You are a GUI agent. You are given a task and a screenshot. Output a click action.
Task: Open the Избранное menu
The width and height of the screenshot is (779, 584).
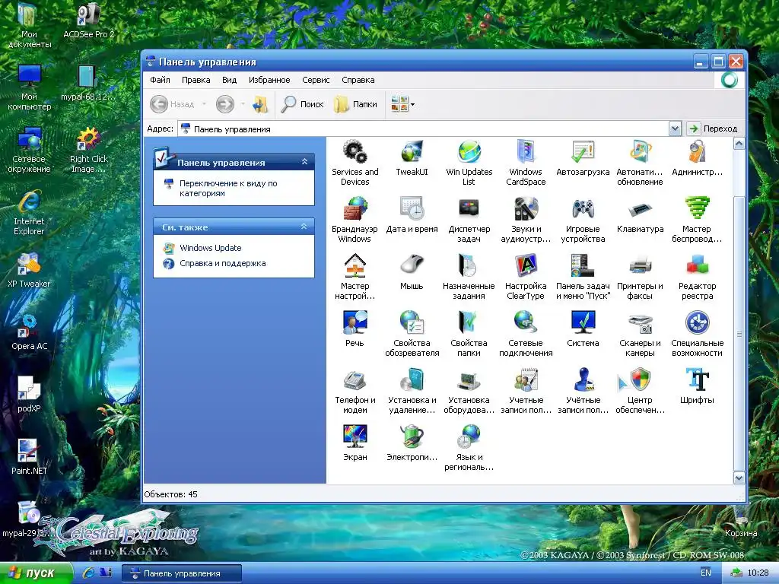click(x=269, y=80)
